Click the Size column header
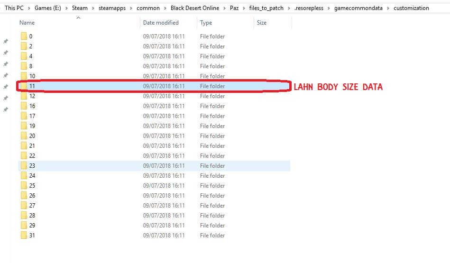The width and height of the screenshot is (450, 263). 261,23
